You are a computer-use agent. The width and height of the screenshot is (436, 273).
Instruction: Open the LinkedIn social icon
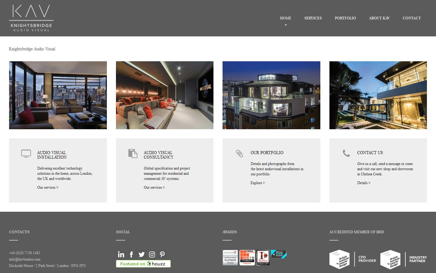(x=121, y=254)
